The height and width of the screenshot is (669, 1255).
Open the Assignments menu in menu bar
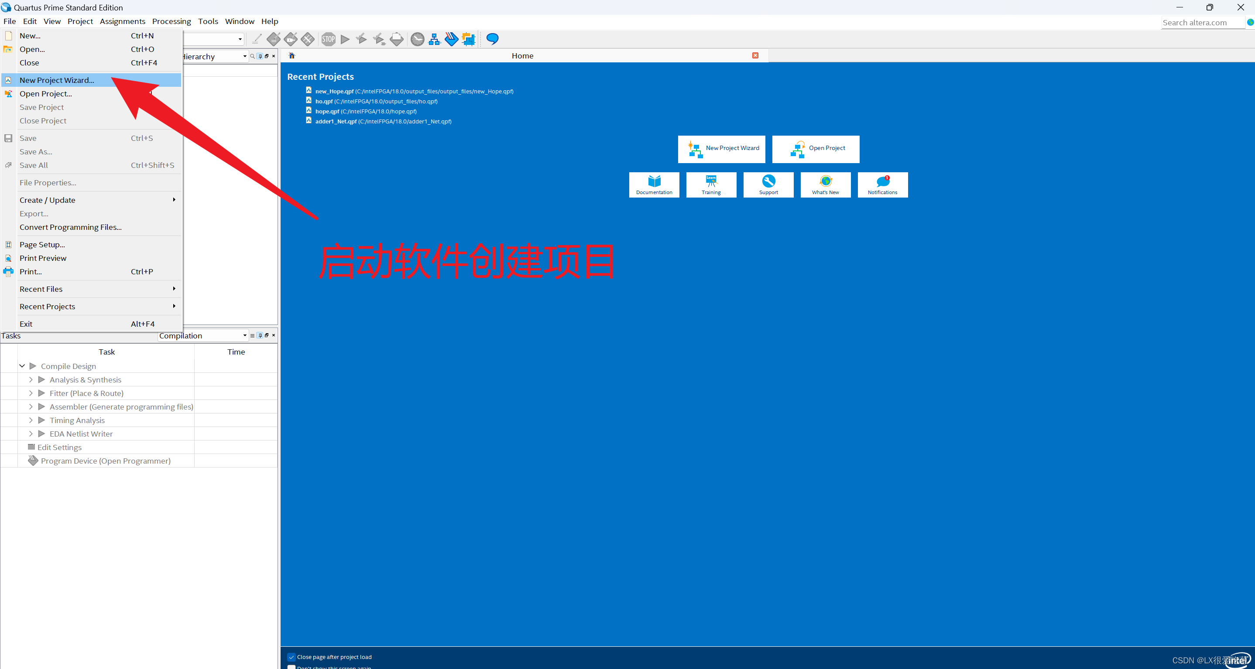[x=122, y=21]
